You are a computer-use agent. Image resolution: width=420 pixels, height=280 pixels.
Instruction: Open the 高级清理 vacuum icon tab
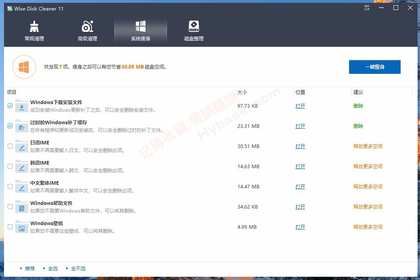coord(87,31)
